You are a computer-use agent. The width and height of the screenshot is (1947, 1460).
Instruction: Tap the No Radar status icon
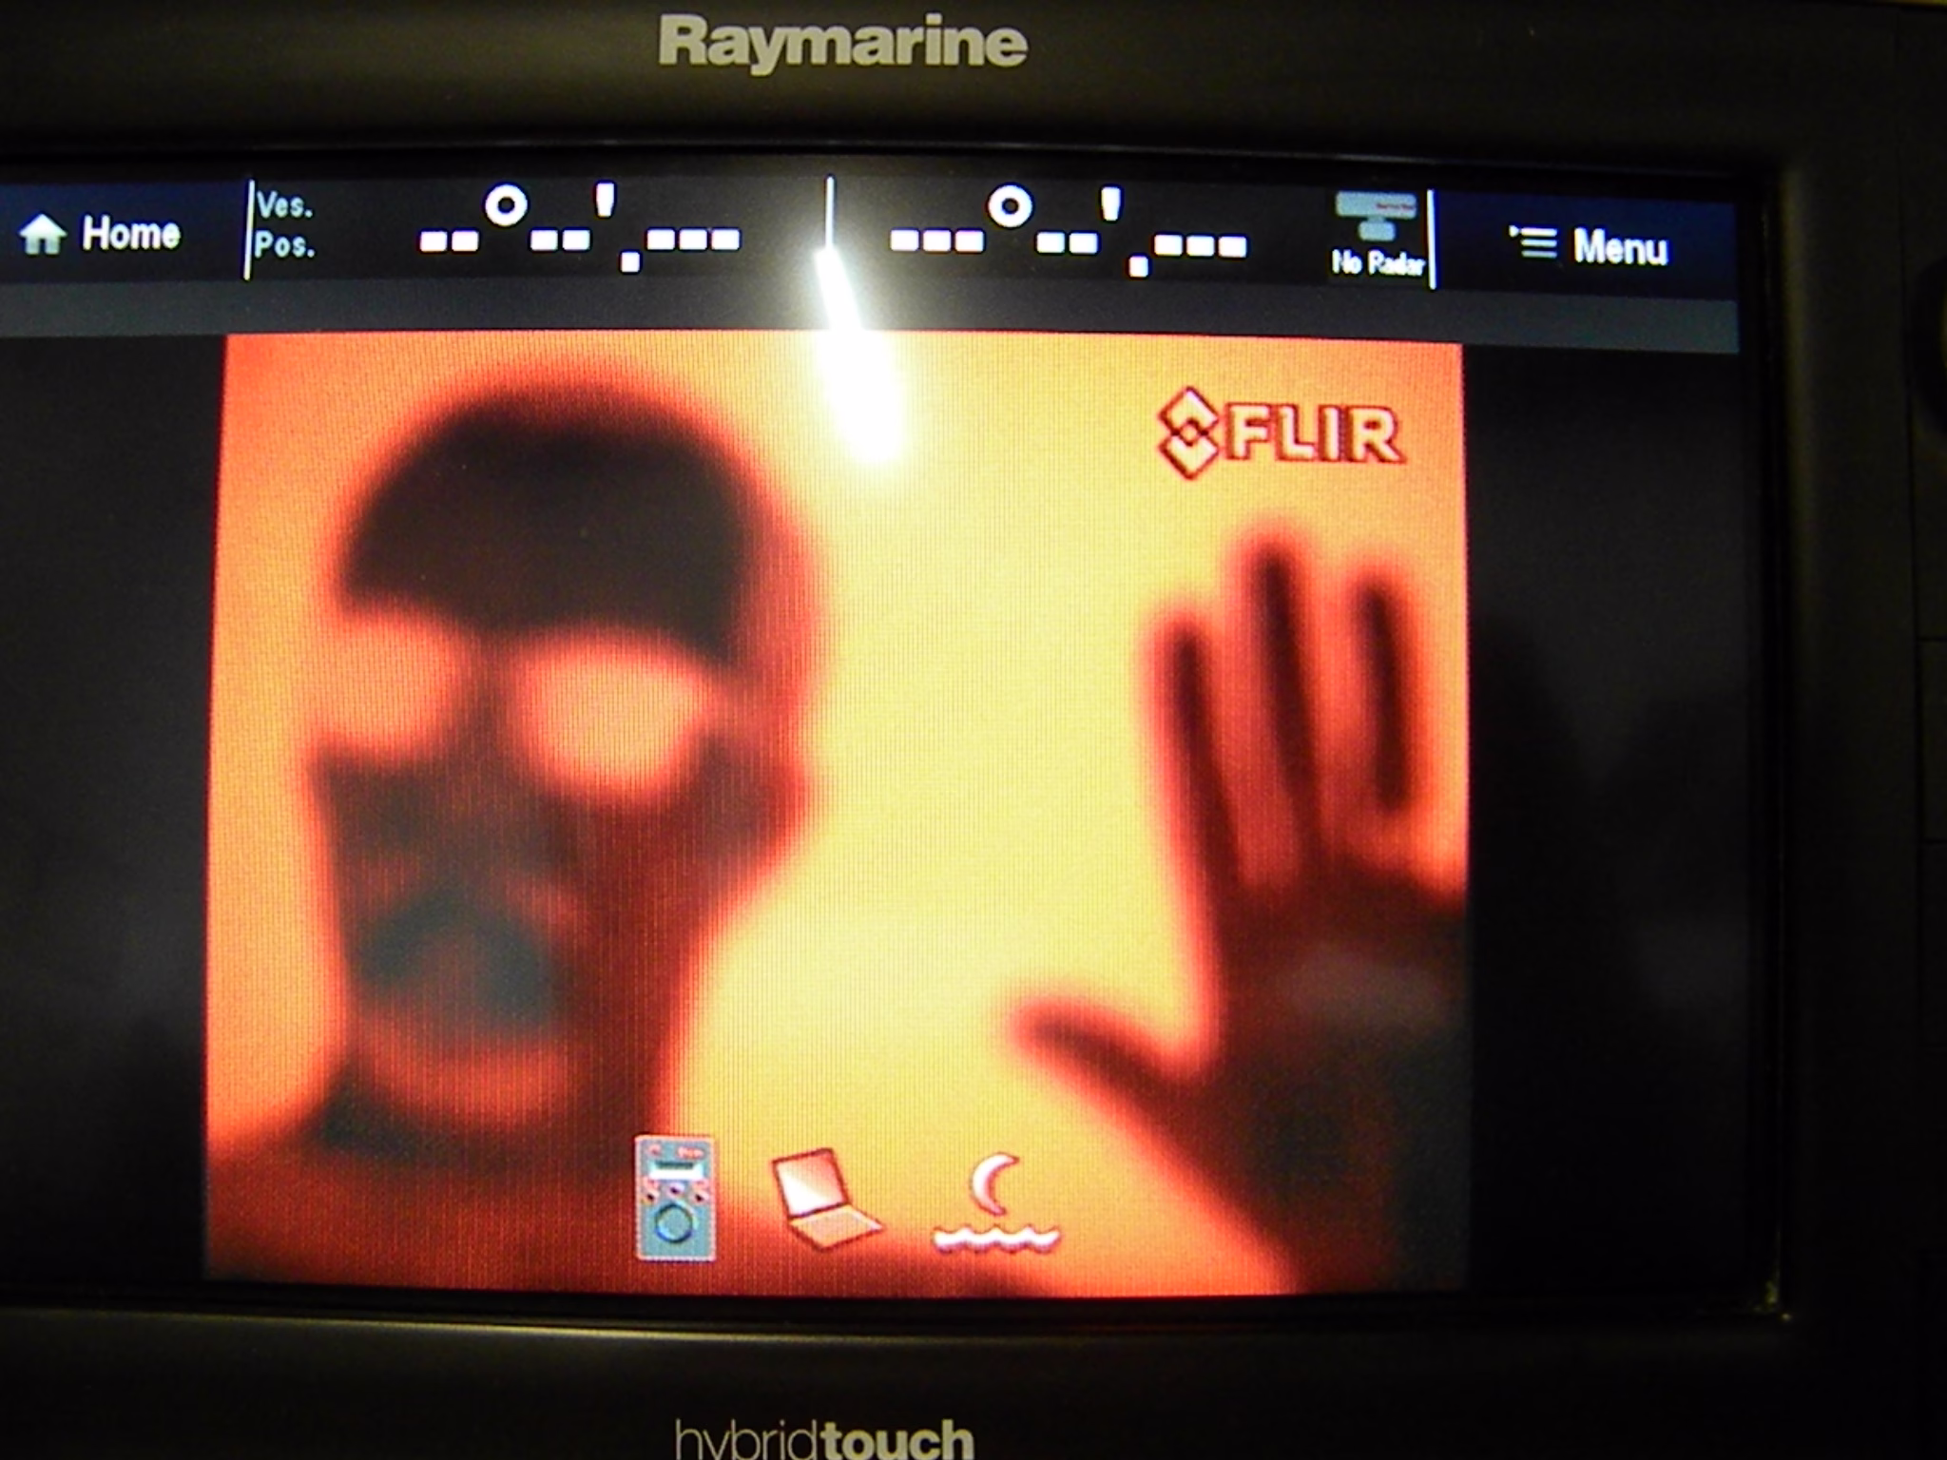pyautogui.click(x=1378, y=236)
